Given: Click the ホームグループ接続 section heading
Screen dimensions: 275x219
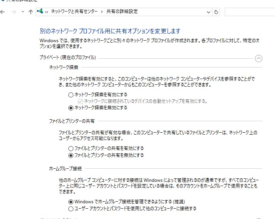Looking at the screenshot, I should click(x=65, y=169).
